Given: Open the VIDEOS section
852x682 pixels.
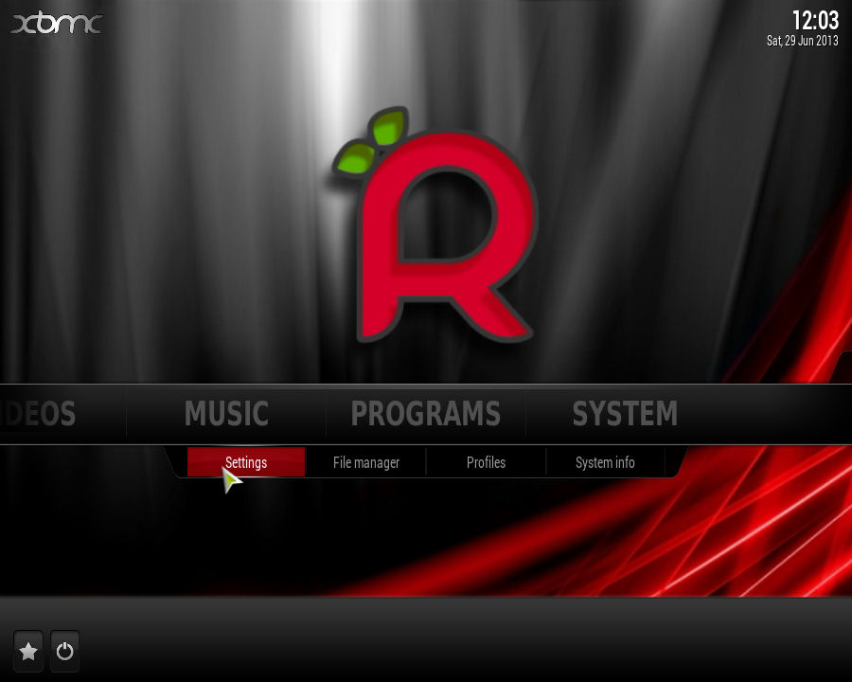Looking at the screenshot, I should tap(38, 414).
